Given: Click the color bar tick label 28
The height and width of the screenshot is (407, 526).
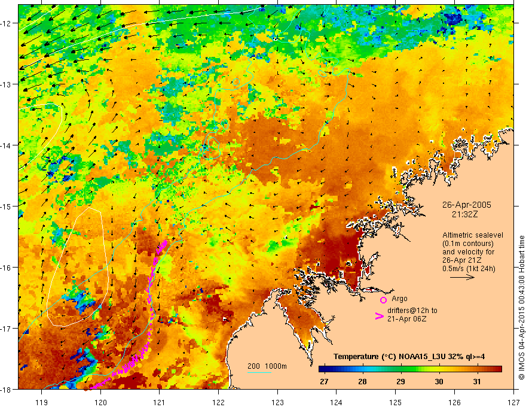Looking at the screenshot, I should (362, 381).
